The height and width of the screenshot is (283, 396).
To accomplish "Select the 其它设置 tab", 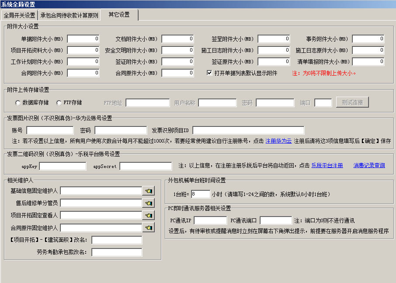I will pos(119,14).
